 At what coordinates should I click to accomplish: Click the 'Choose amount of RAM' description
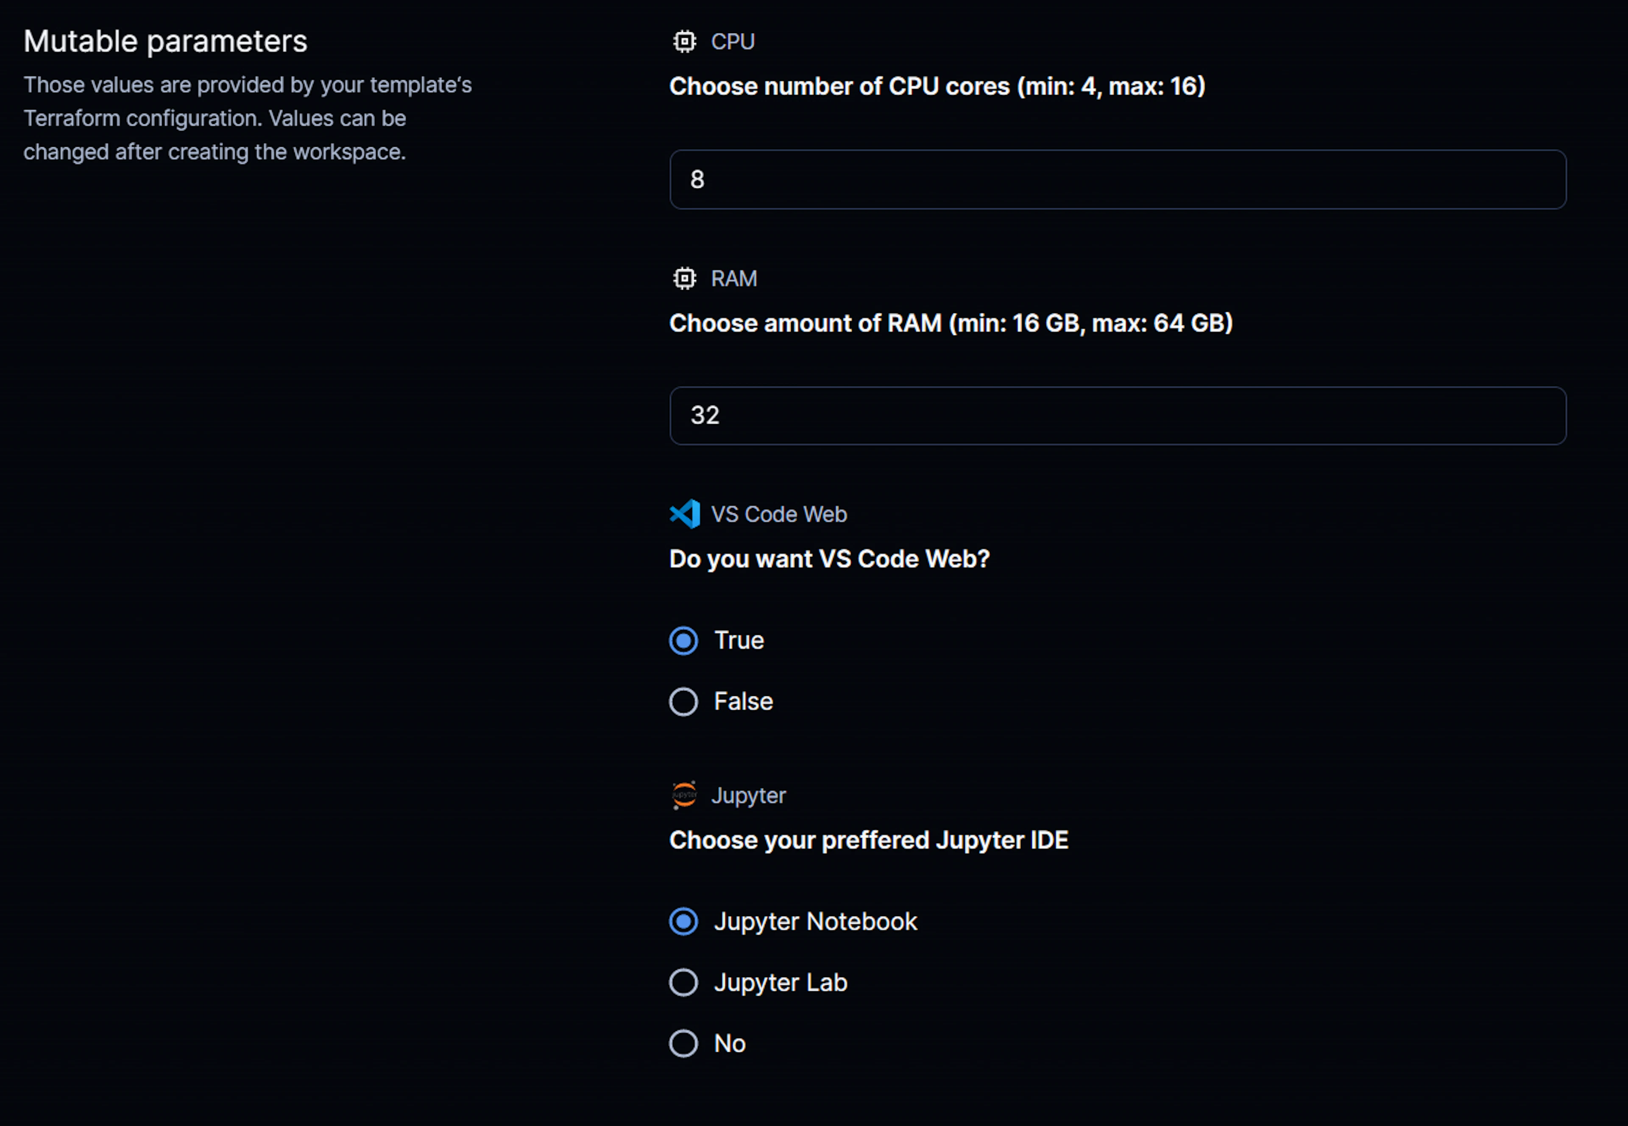[951, 323]
